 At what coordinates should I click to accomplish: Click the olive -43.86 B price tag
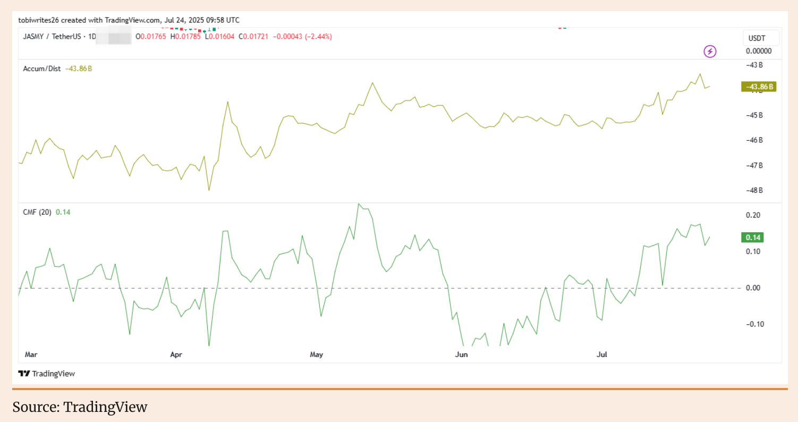pyautogui.click(x=758, y=87)
